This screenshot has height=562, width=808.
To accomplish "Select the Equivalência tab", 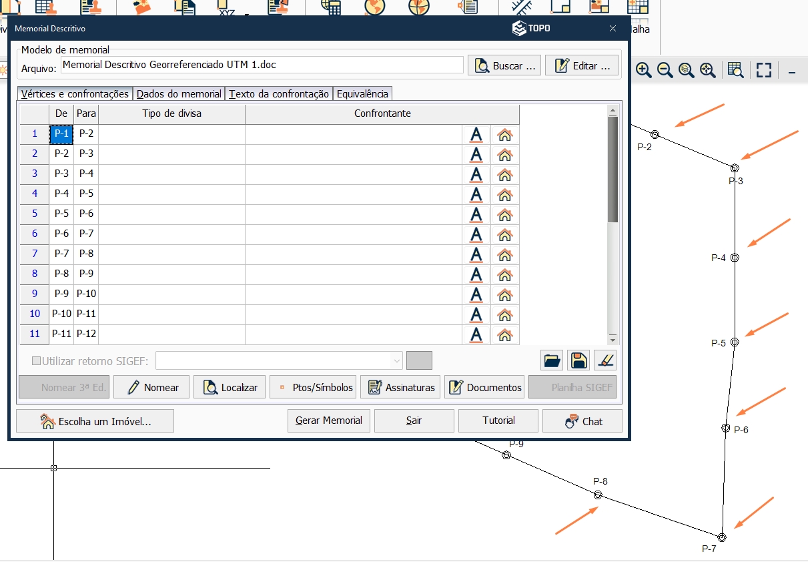I will [x=362, y=93].
